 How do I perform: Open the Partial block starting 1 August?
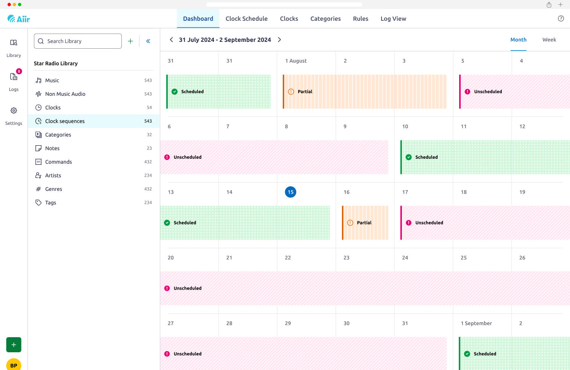(365, 92)
